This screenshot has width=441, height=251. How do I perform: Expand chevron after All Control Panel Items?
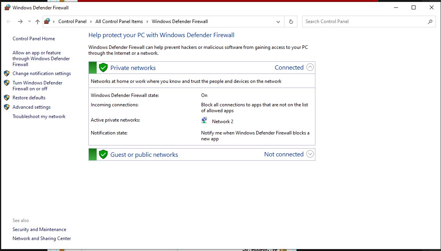pos(148,22)
